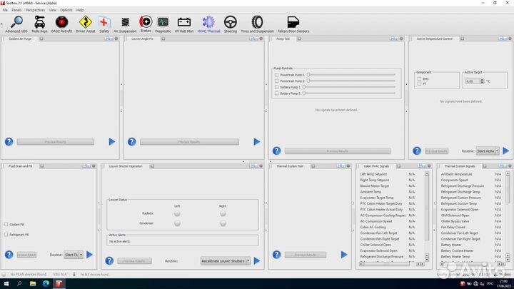514x289 pixels.
Task: Open the File menu
Action: (5, 10)
